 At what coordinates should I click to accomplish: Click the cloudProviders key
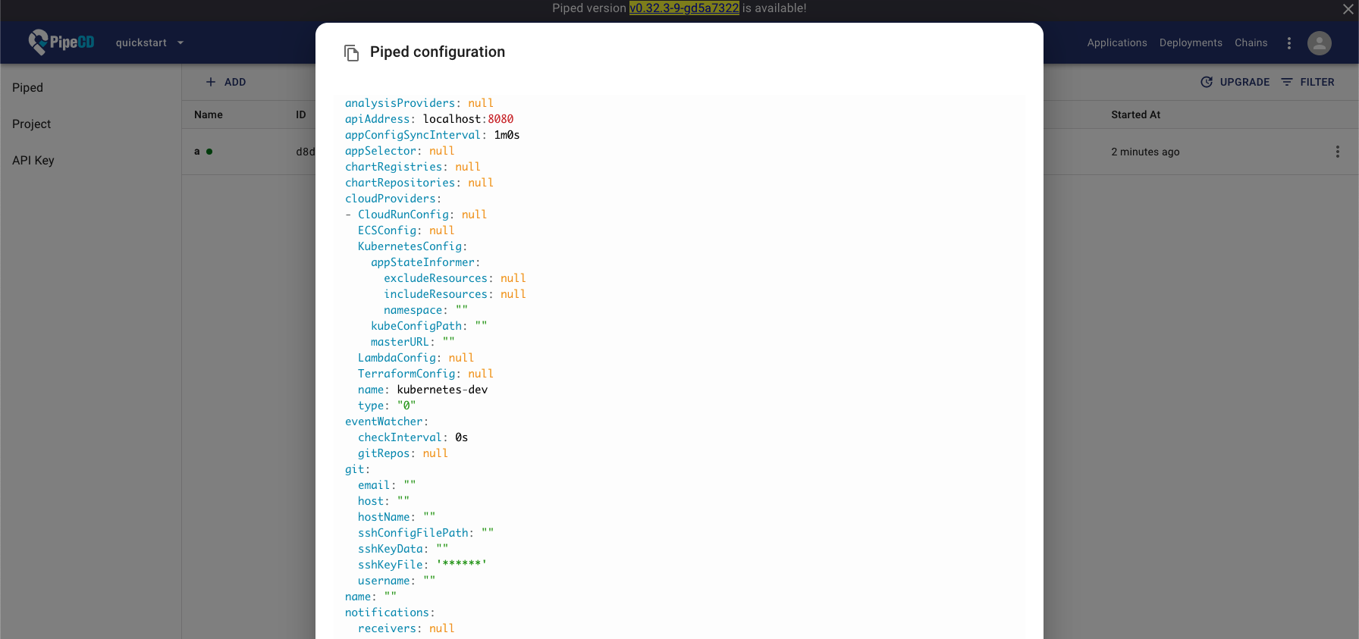pos(391,199)
